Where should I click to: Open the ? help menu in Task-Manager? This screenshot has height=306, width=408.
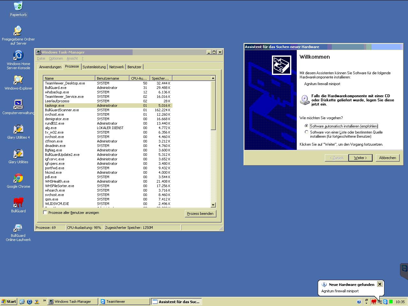pos(82,58)
